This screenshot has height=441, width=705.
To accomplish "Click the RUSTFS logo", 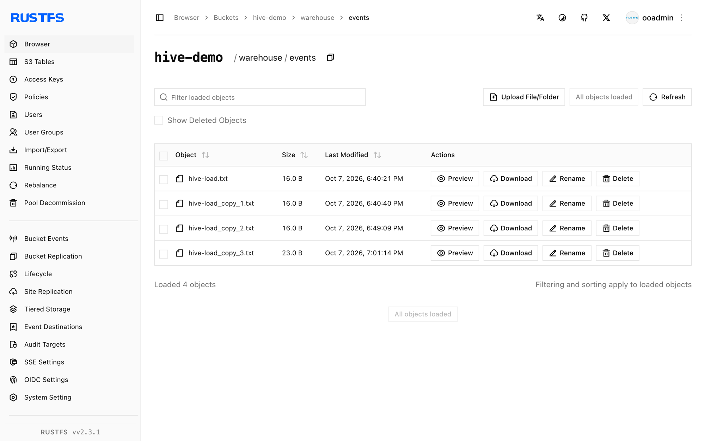I will point(37,18).
